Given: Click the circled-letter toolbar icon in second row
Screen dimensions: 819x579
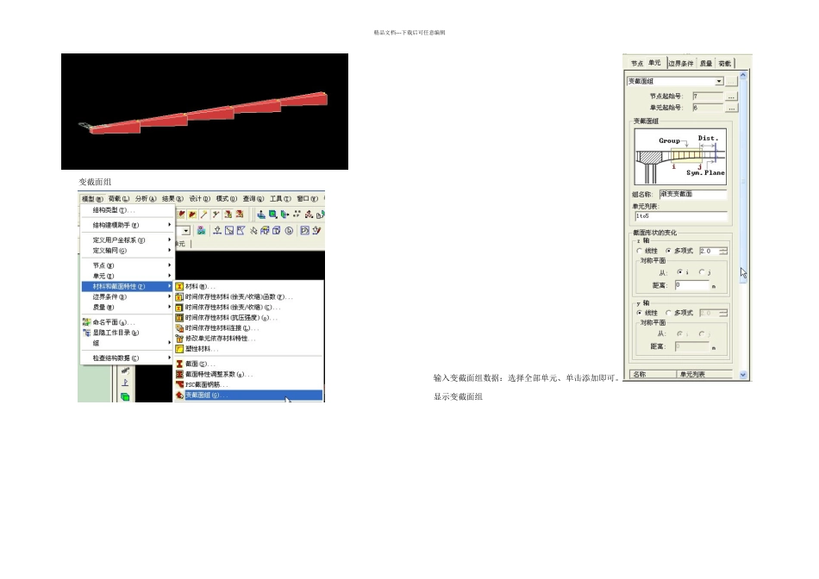Looking at the screenshot, I should (x=289, y=231).
